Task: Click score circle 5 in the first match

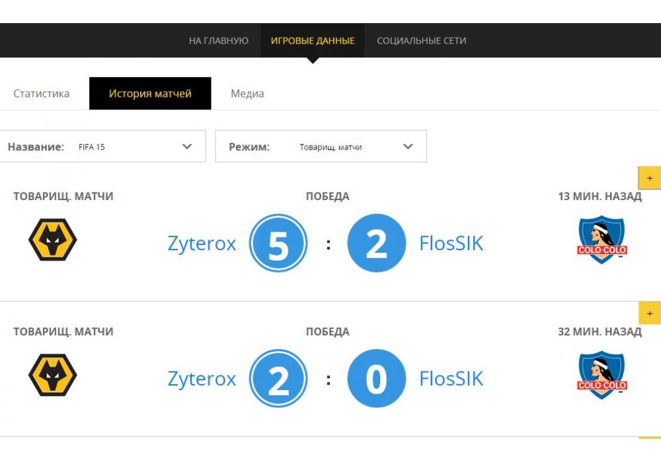Action: (x=278, y=244)
